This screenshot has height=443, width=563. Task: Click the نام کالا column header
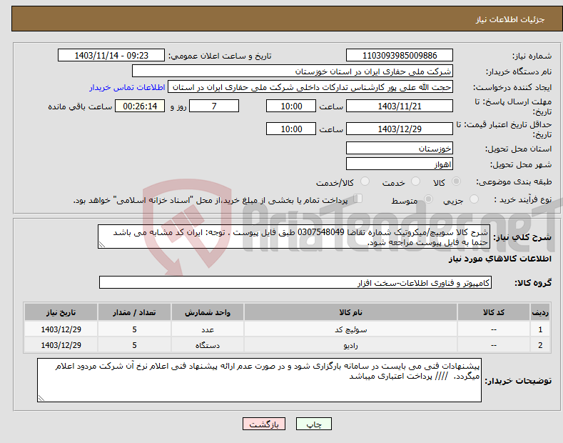(x=350, y=312)
